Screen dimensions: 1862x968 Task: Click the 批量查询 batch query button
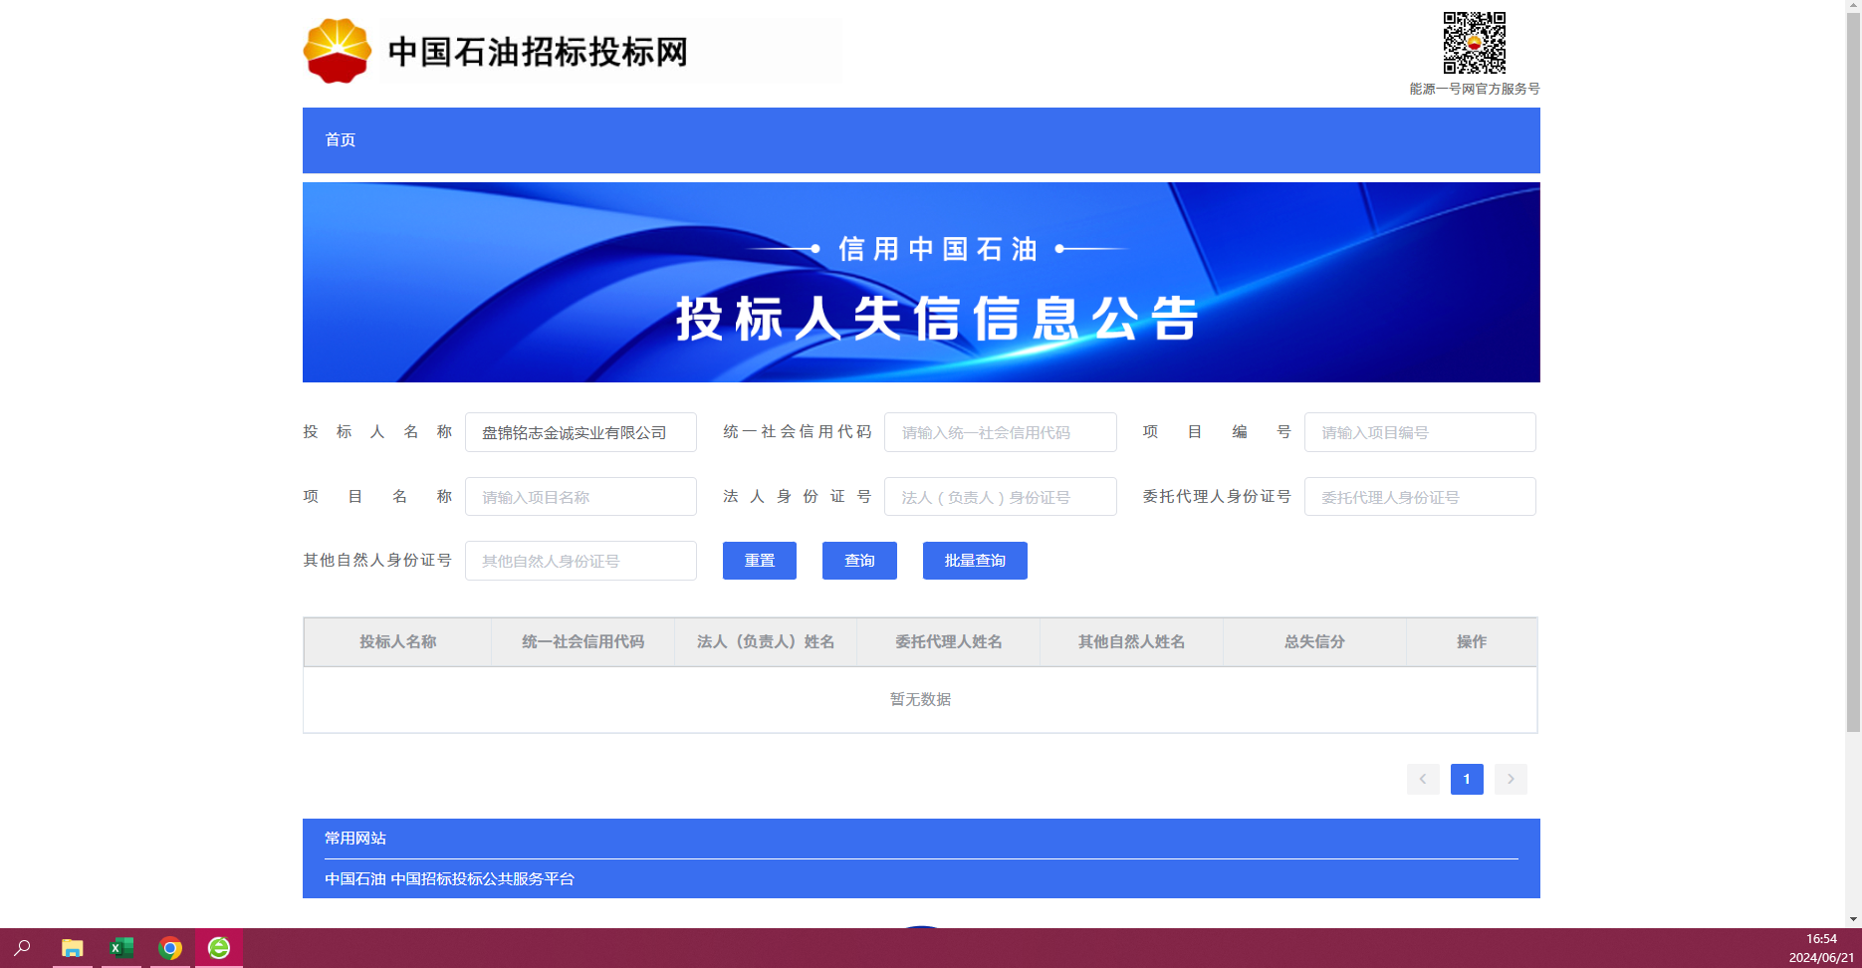(x=975, y=561)
